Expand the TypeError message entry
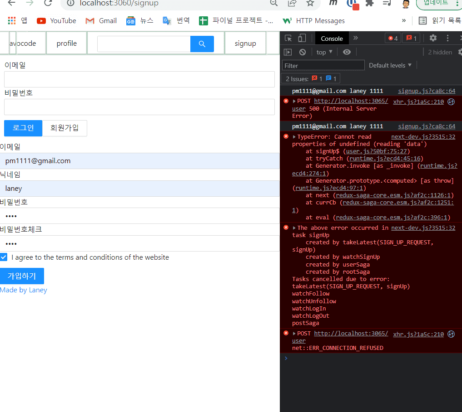The image size is (462, 412). click(294, 137)
